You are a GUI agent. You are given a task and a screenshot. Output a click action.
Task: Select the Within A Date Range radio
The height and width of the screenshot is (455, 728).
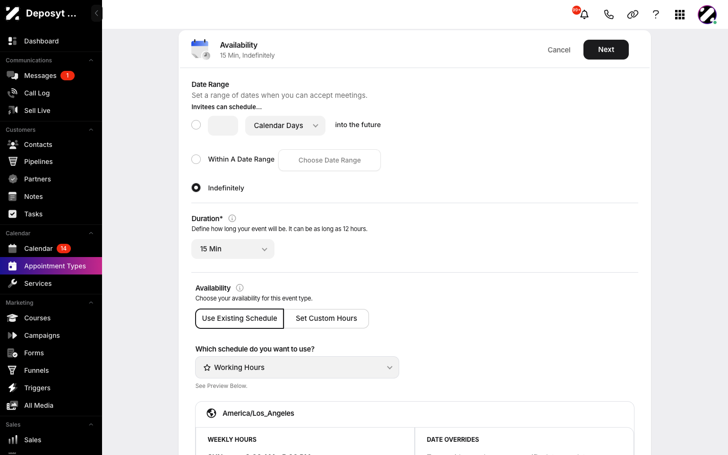pos(196,159)
